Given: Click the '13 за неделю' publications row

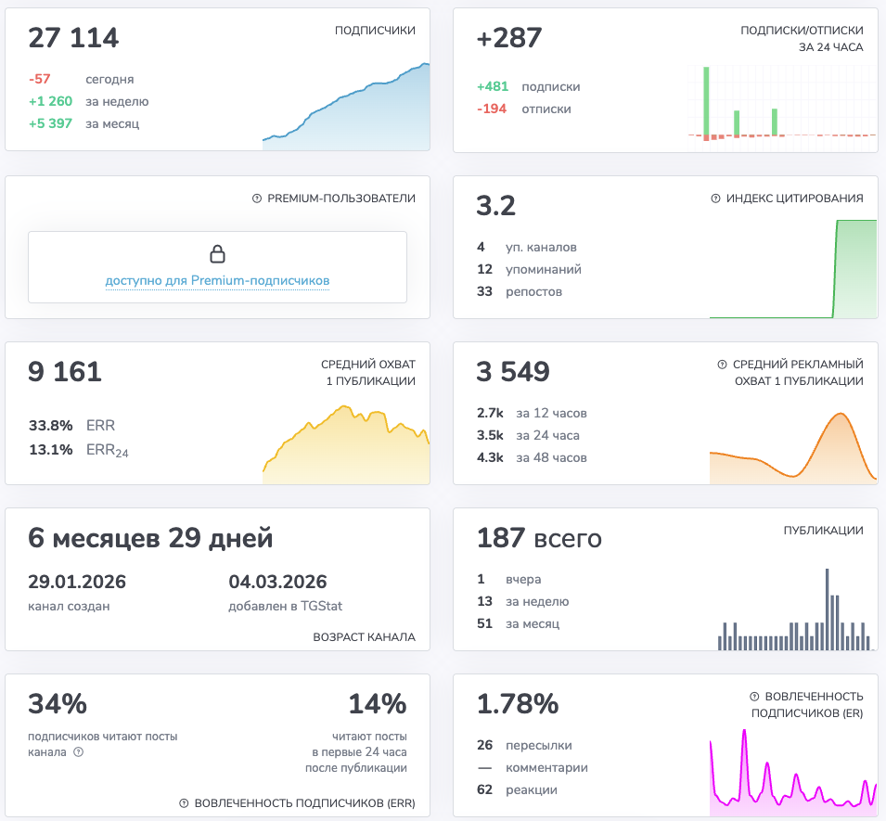Looking at the screenshot, I should point(522,601).
